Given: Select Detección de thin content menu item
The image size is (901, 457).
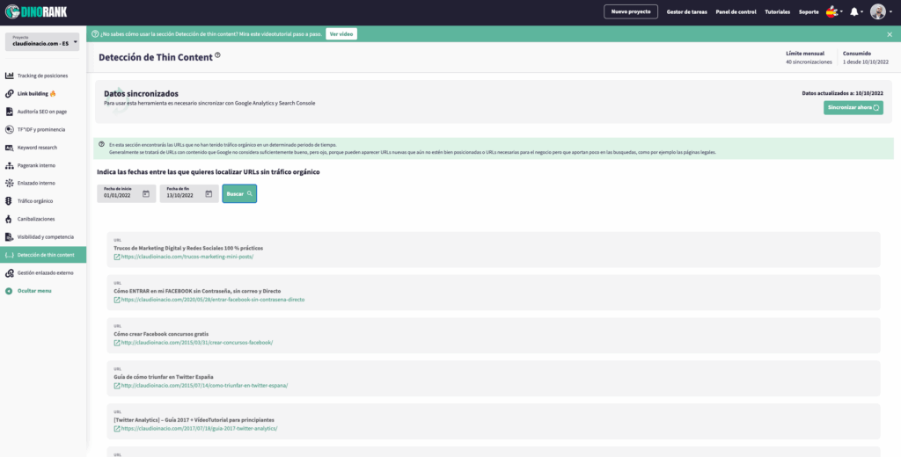Looking at the screenshot, I should [x=43, y=255].
